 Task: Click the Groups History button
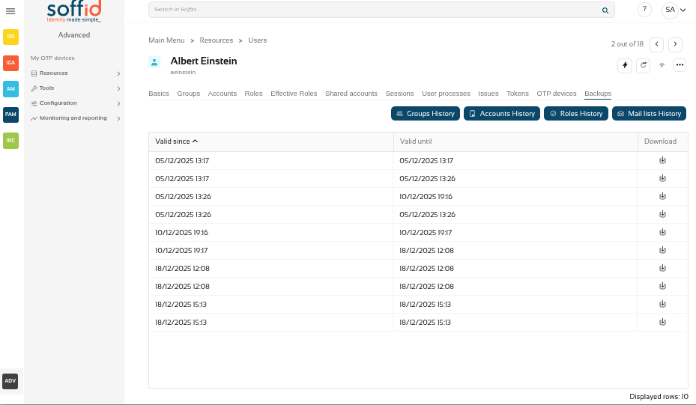coord(425,114)
